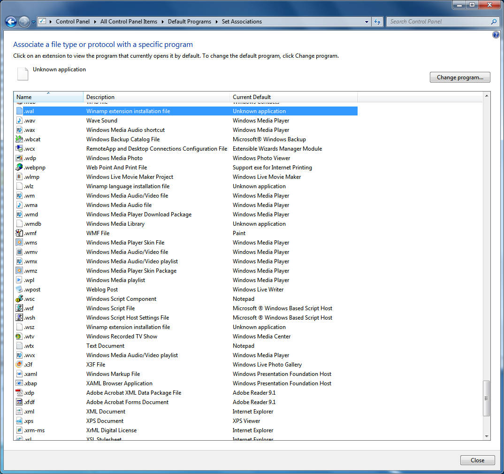Click the scrollbar down arrow

(x=486, y=436)
